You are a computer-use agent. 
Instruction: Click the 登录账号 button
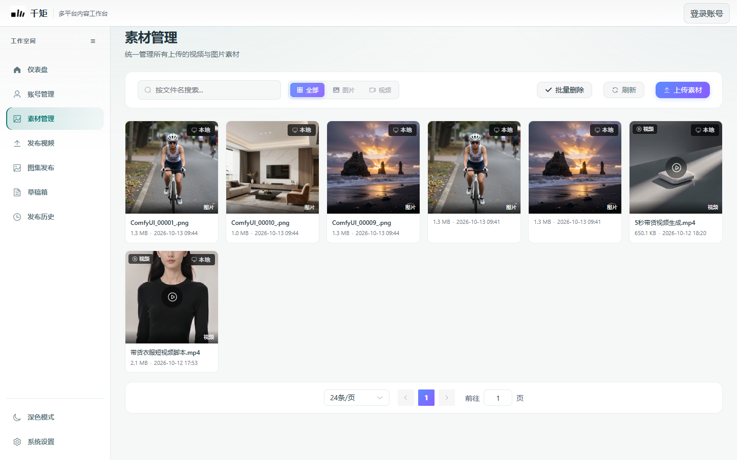click(x=706, y=13)
